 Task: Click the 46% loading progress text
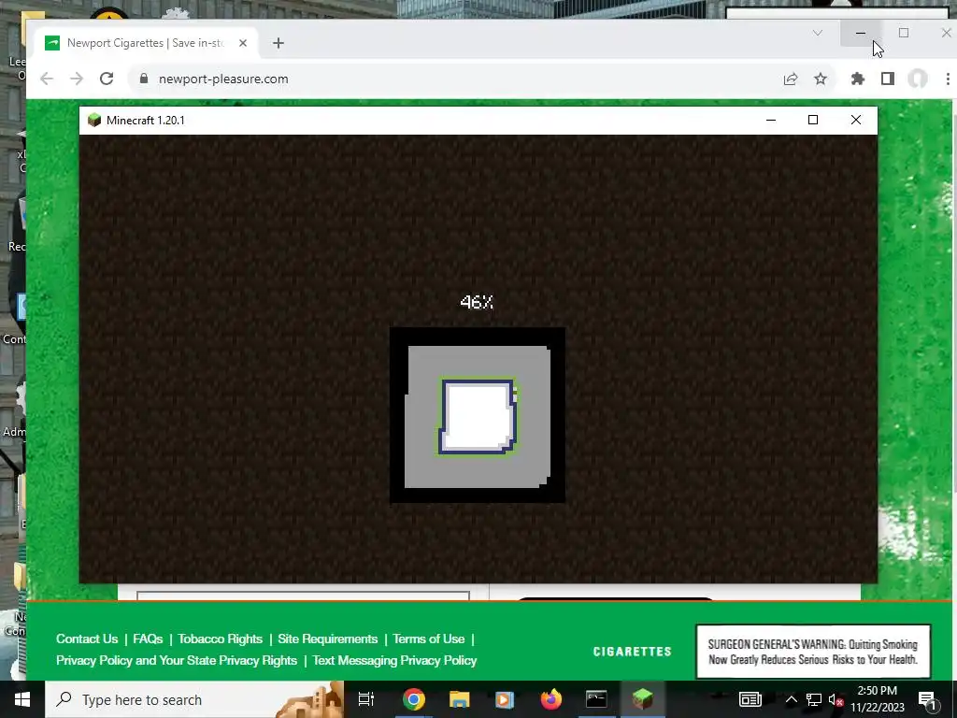coord(477,302)
